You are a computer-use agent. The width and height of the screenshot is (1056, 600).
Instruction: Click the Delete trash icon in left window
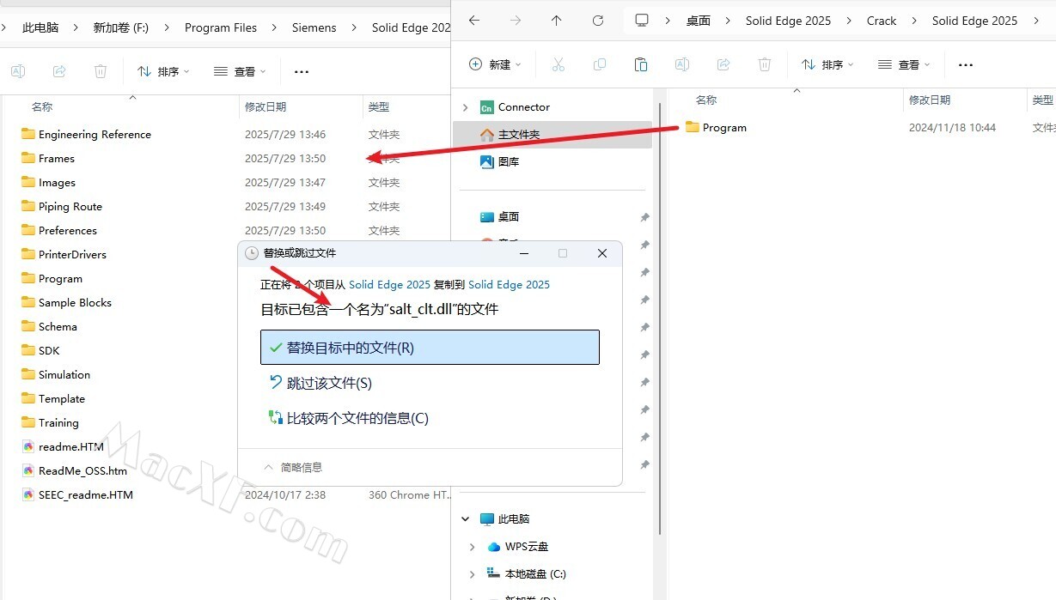[101, 71]
